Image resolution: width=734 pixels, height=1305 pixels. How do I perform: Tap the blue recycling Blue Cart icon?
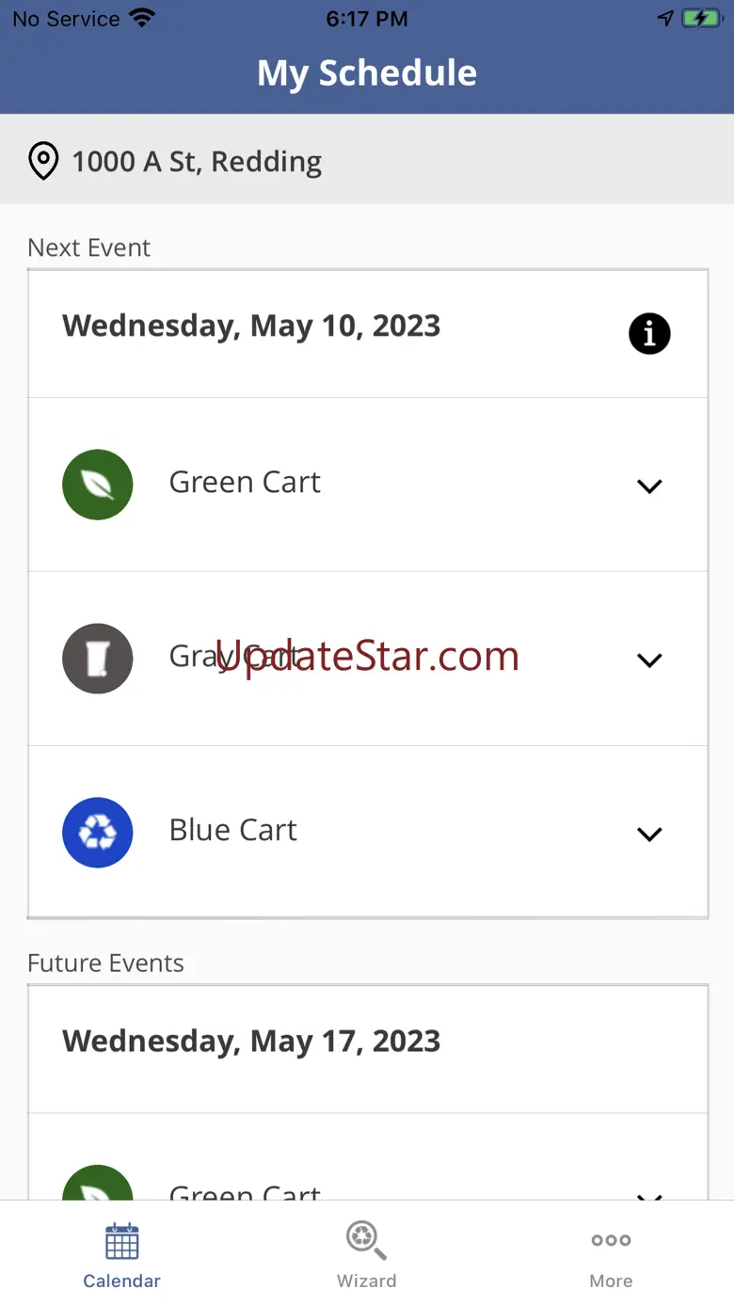click(x=98, y=833)
